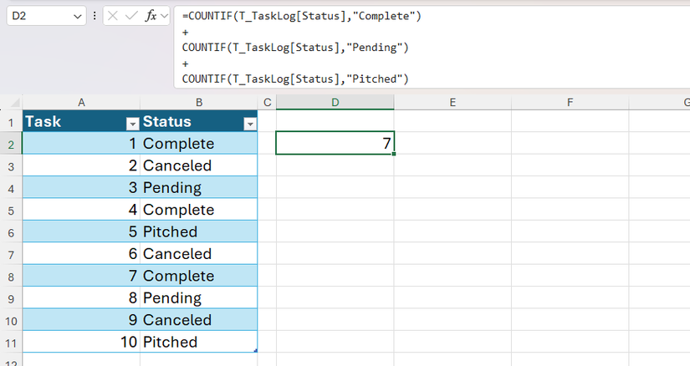Open the Name Box dropdown arrow
Screen dimensions: 690x366
(78, 17)
